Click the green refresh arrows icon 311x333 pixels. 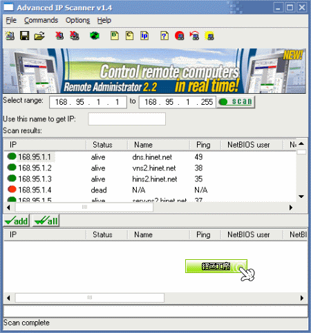click(x=95, y=36)
